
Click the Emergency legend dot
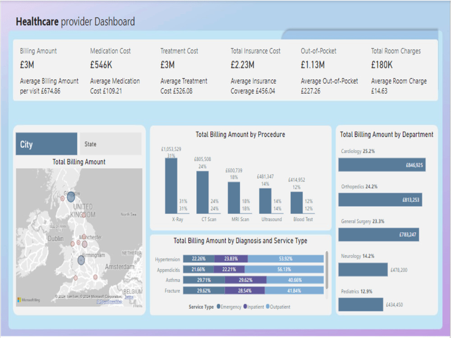(x=219, y=306)
